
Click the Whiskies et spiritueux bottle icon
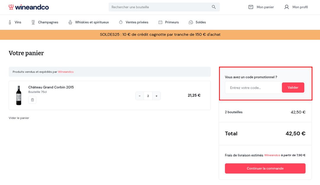tap(70, 22)
